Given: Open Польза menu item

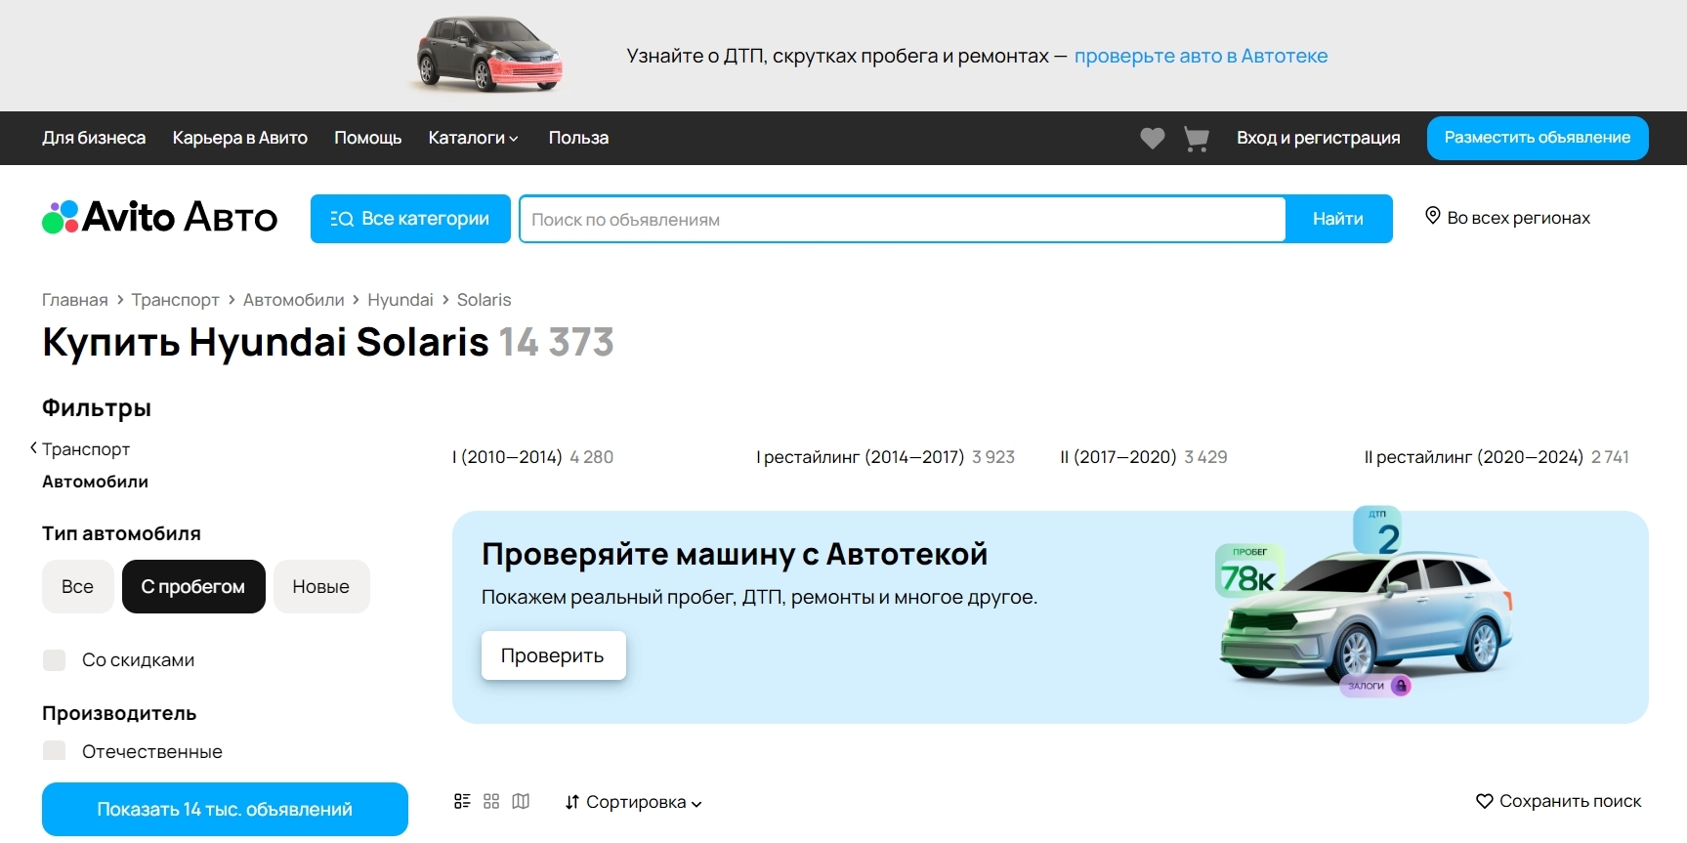Looking at the screenshot, I should tap(578, 138).
